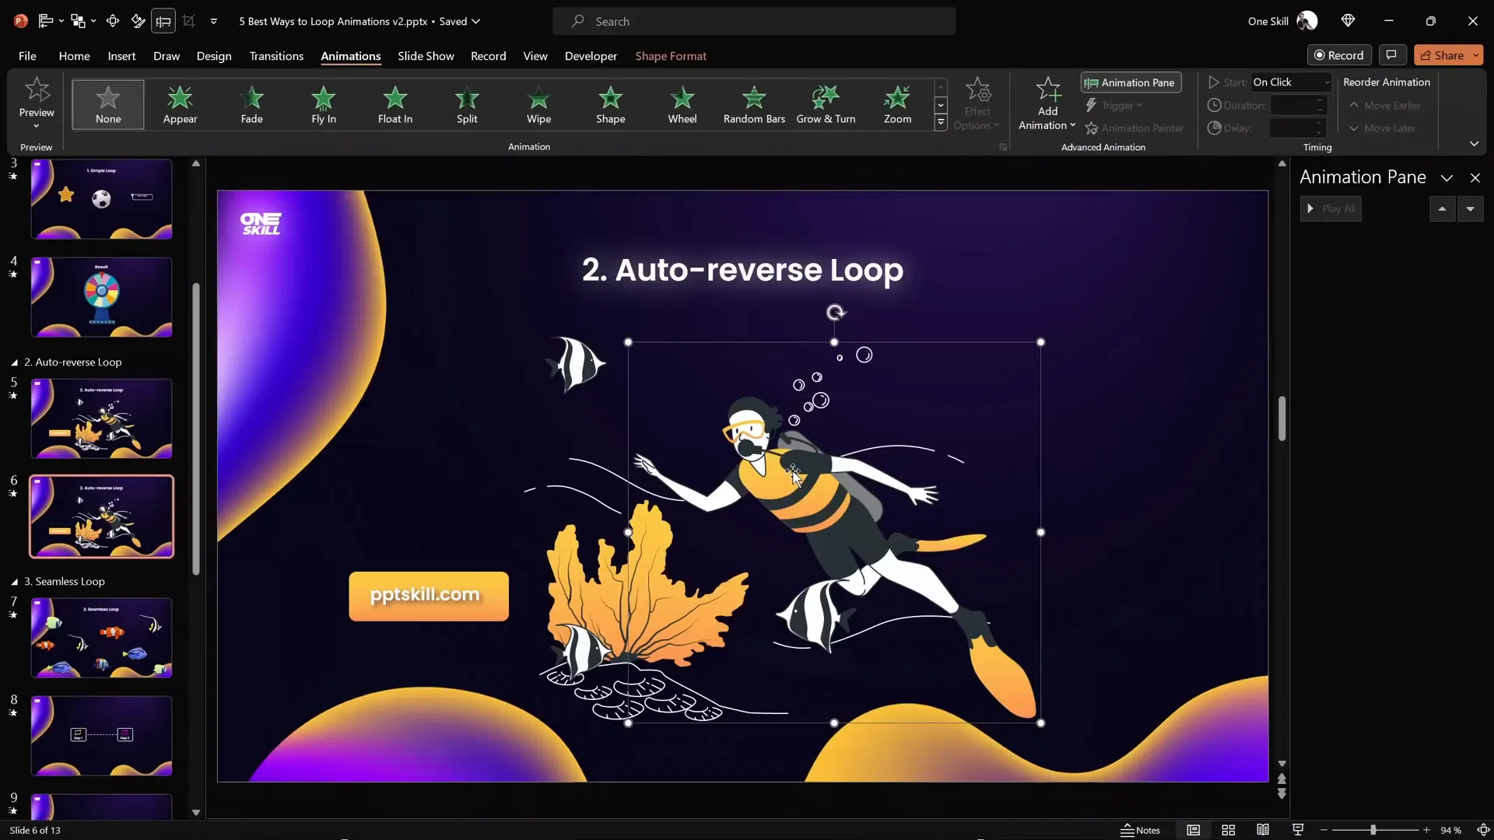Start Slide Show from status bar
Image resolution: width=1494 pixels, height=840 pixels.
point(1298,830)
